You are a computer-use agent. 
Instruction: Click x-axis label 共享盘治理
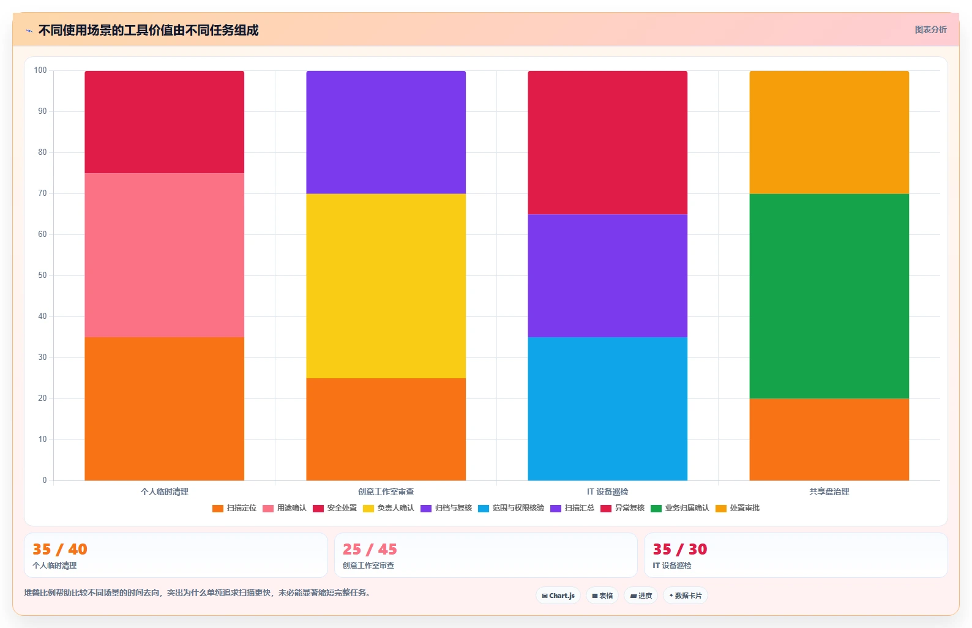[829, 492]
